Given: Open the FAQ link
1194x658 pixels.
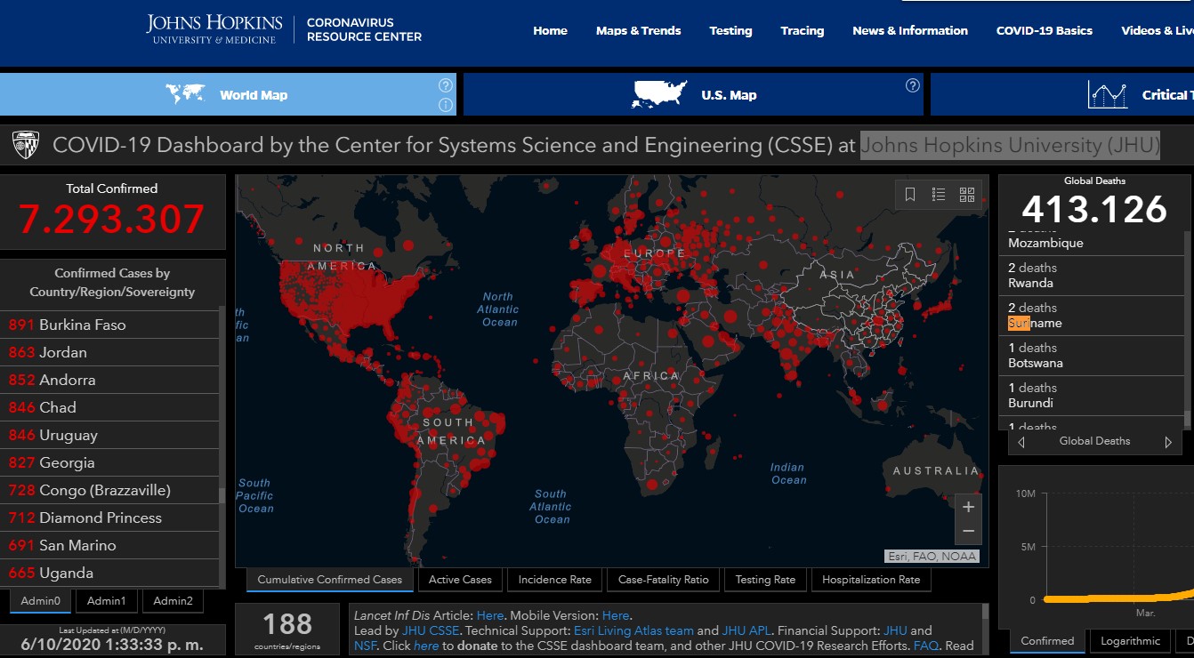Looking at the screenshot, I should [925, 646].
